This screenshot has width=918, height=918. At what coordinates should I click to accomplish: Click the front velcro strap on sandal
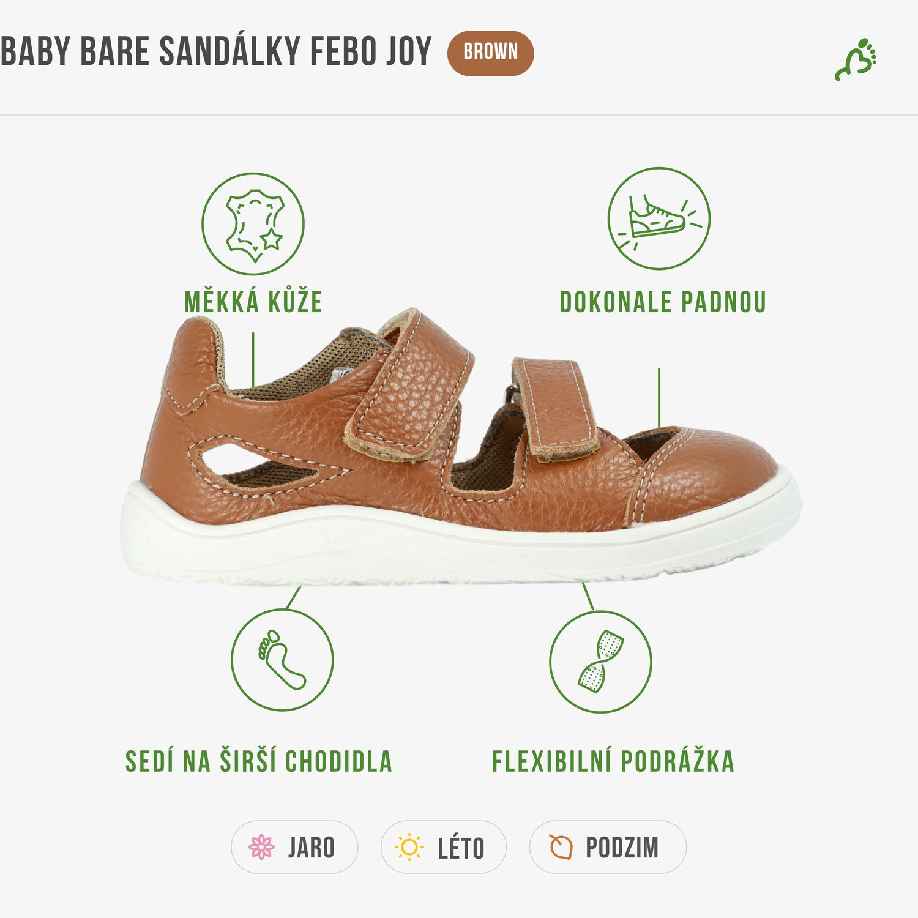(x=556, y=409)
